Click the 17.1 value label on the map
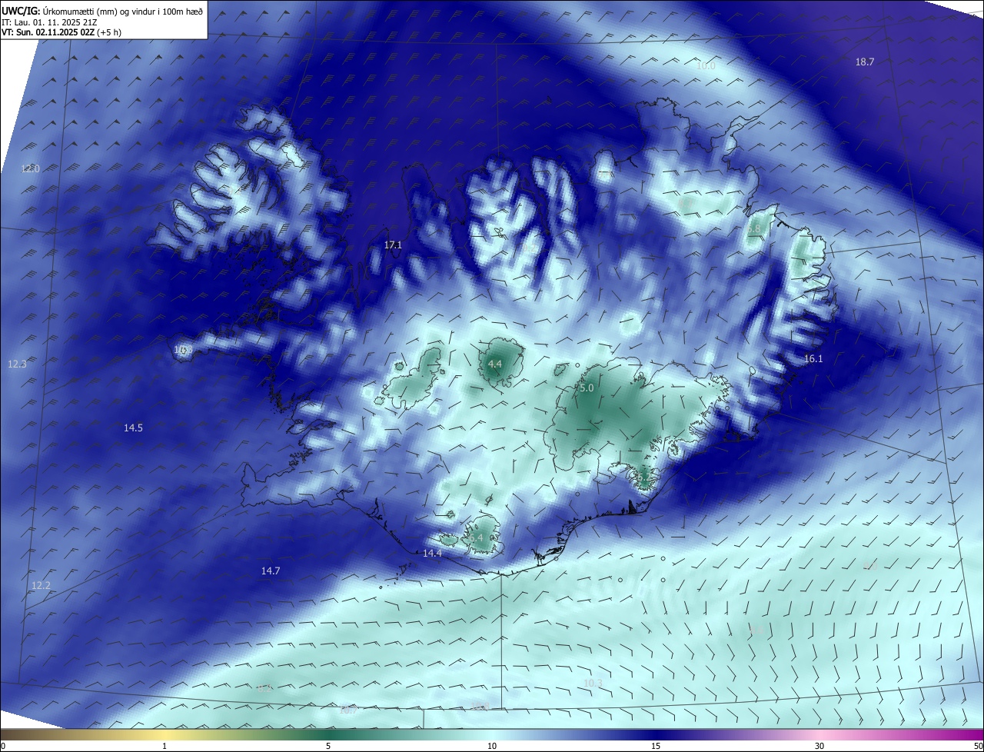This screenshot has width=984, height=752. tap(393, 245)
